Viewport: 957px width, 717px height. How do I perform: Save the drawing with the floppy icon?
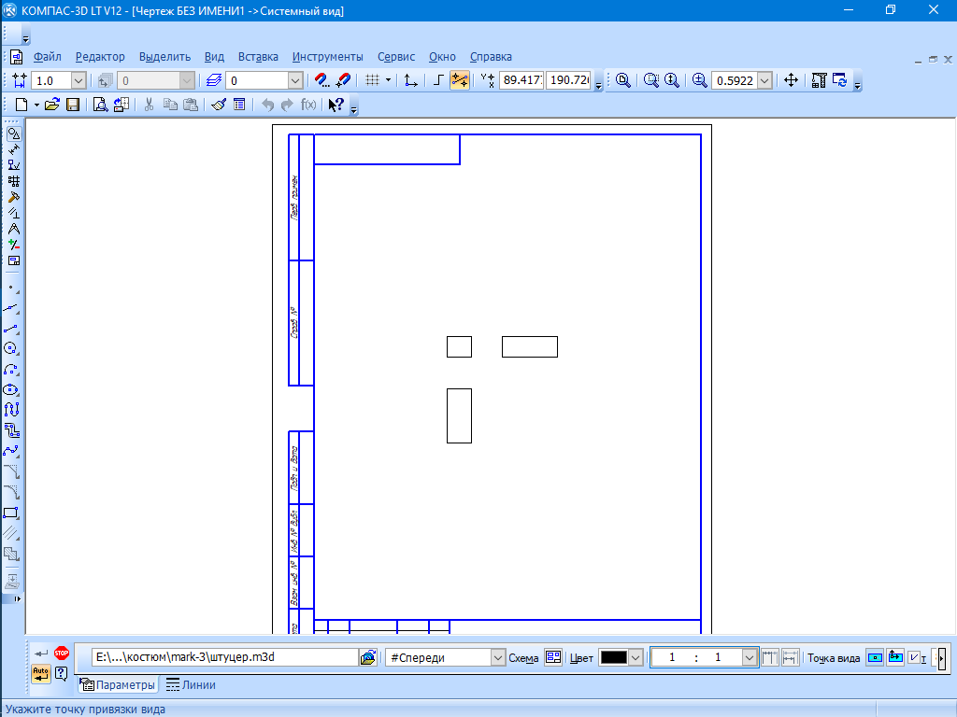point(73,105)
